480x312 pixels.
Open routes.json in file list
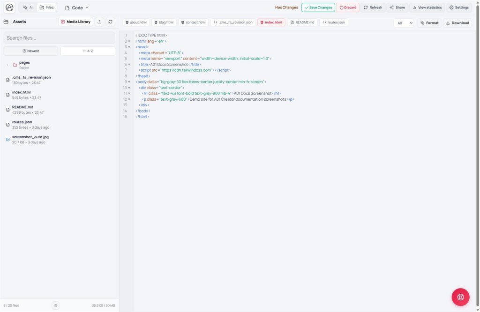pyautogui.click(x=60, y=125)
